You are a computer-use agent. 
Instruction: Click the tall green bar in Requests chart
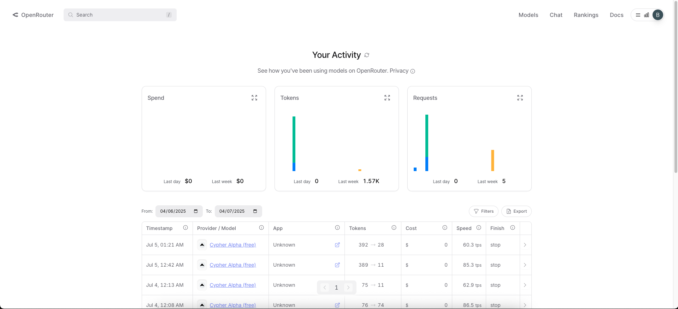coord(427,136)
